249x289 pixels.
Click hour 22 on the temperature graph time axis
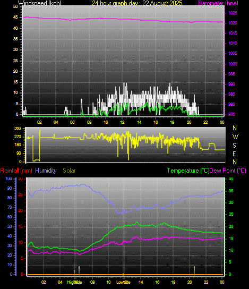[x=206, y=282]
